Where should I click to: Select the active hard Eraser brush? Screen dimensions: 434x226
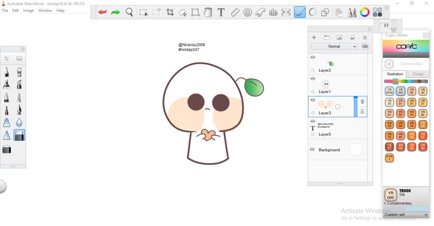(x=19, y=135)
